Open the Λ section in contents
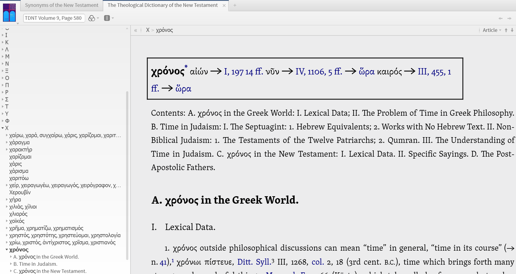 tap(7, 49)
